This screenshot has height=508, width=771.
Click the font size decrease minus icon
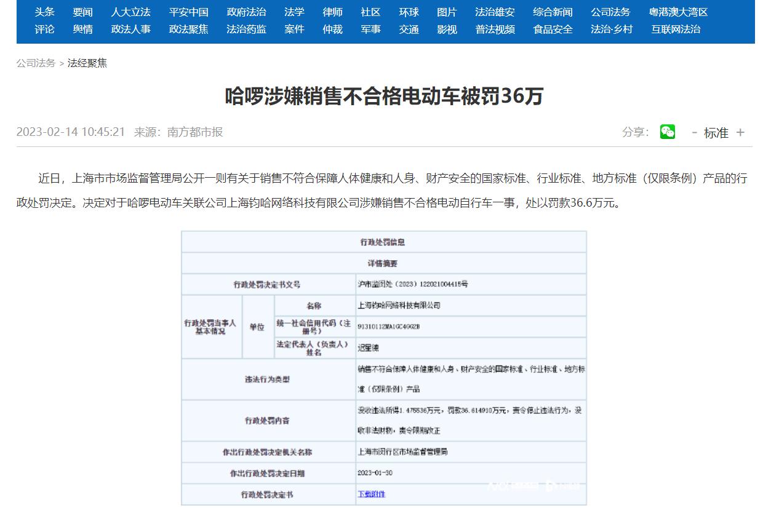[x=695, y=132]
